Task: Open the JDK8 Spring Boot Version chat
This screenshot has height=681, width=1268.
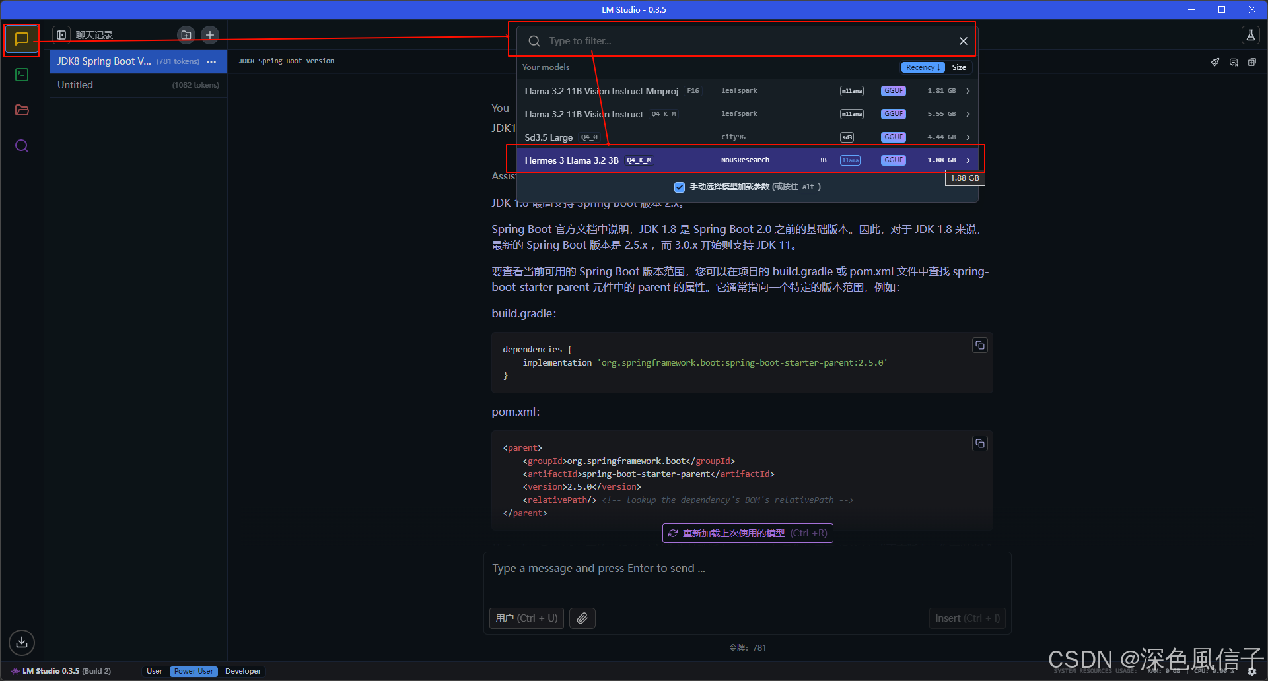Action: [138, 61]
